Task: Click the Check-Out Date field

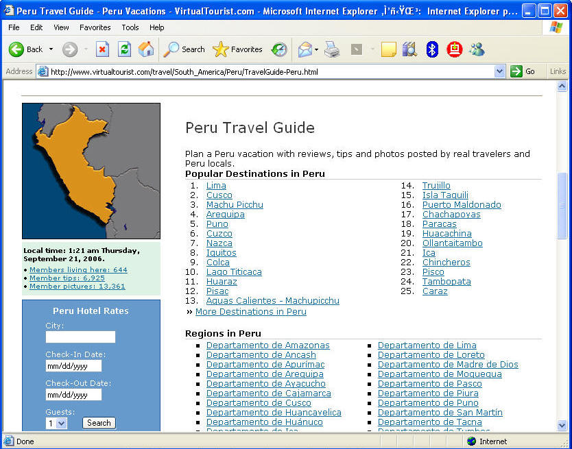Action: click(73, 395)
